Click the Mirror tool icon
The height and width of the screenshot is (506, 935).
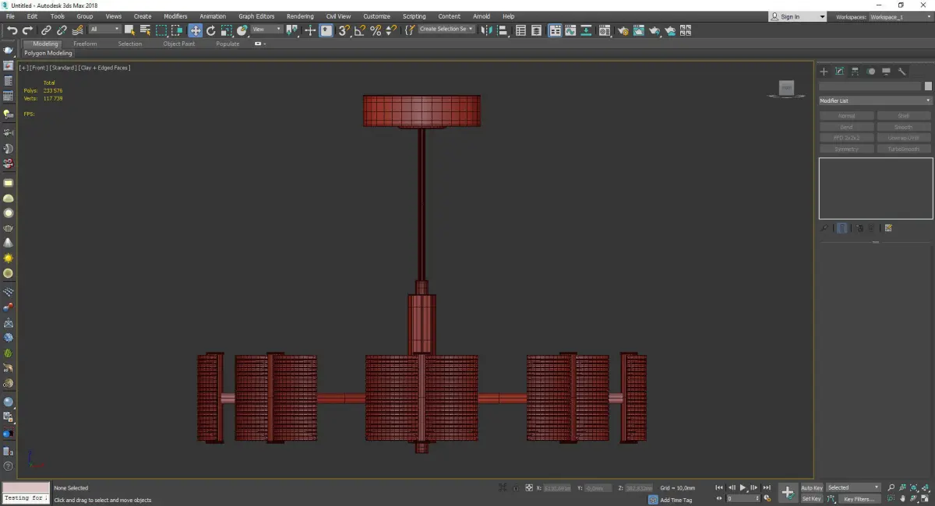click(x=485, y=30)
